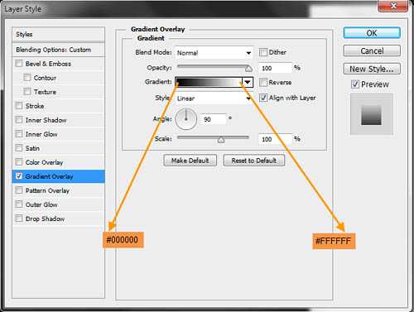Click the angle dial control
Screen dimensions: 414x312
186,119
